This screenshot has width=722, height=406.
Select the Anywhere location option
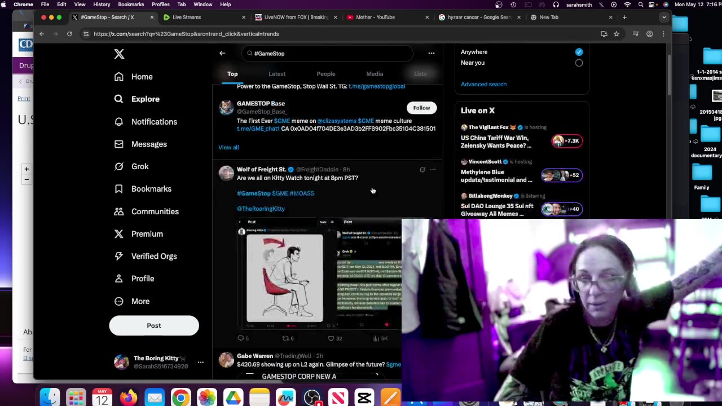pos(579,52)
